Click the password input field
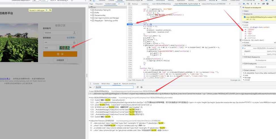This screenshot has height=139, width=276. click(60, 42)
